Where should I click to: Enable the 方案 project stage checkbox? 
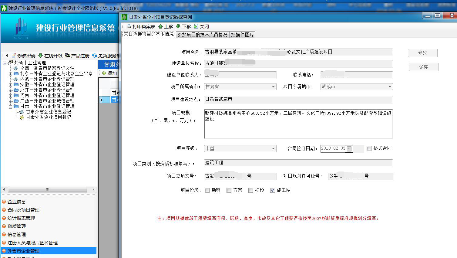click(229, 190)
